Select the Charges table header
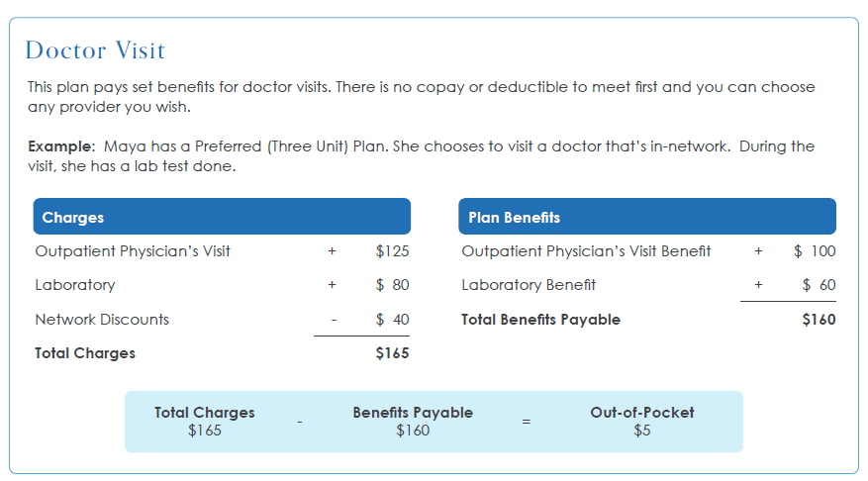This screenshot has height=481, width=868. coord(222,217)
